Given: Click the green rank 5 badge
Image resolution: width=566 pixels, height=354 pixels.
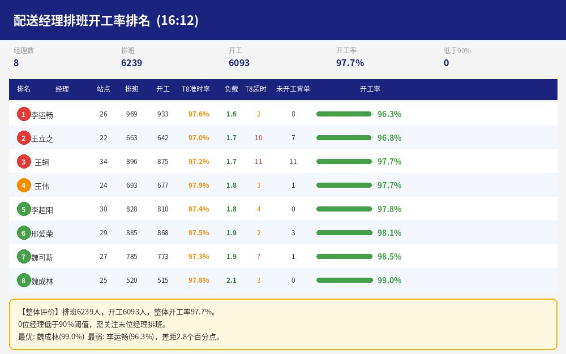Looking at the screenshot, I should [x=24, y=209].
